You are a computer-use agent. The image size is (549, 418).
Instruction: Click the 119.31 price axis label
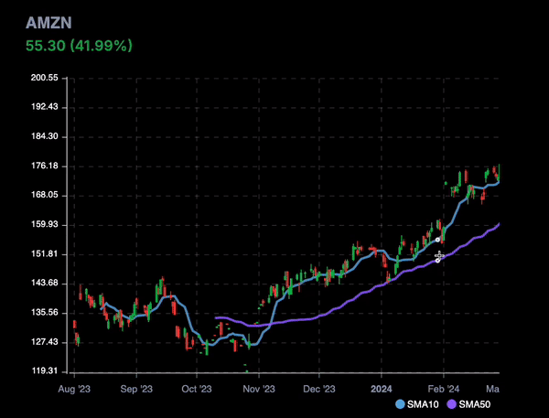point(45,370)
